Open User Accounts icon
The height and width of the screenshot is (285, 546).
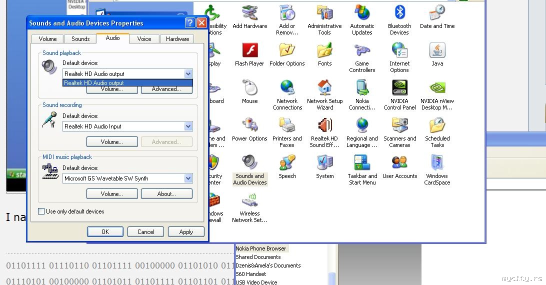400,167
